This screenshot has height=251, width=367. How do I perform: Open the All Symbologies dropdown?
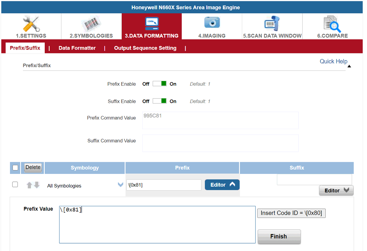pos(120,185)
